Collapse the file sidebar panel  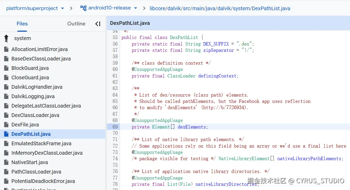(98, 24)
